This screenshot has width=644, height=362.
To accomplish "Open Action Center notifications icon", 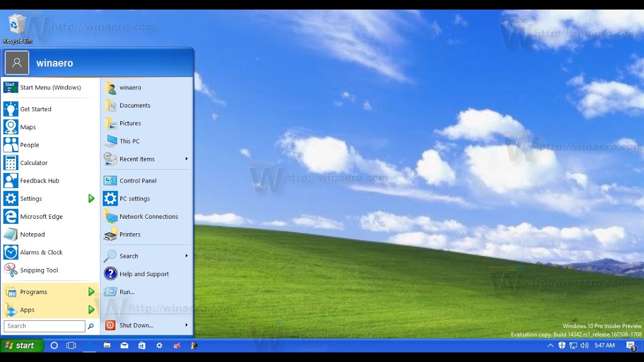I will [x=631, y=345].
